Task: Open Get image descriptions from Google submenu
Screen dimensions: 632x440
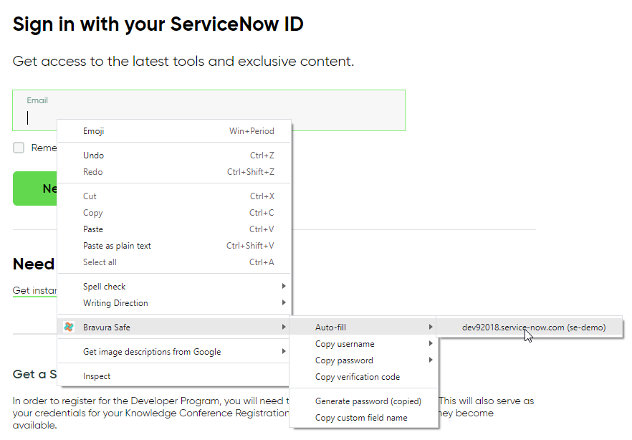Action: (x=152, y=352)
